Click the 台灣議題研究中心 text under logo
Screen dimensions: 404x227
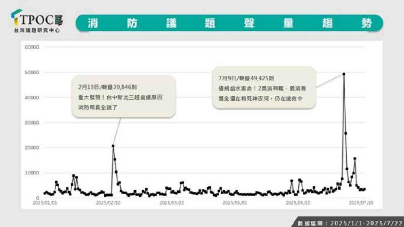37,30
